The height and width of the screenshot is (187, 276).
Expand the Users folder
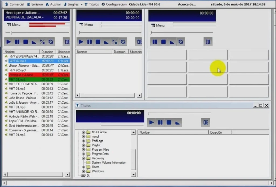tap(84, 167)
